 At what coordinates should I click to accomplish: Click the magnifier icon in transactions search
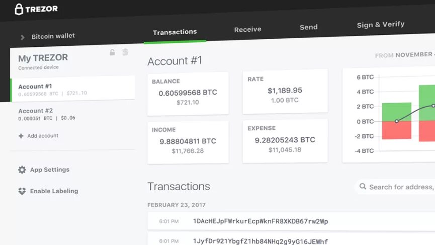(363, 187)
